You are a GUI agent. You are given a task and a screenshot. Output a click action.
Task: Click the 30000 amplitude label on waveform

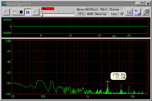click(x=7, y=20)
